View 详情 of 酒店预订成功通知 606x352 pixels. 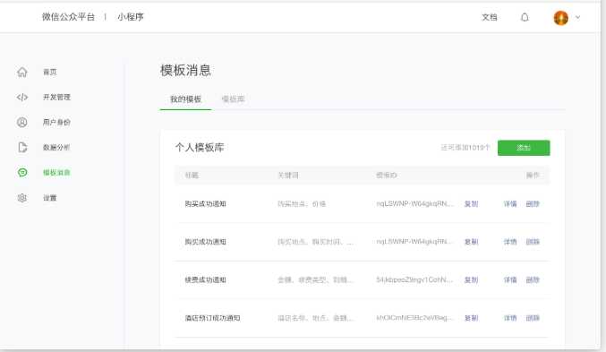point(510,318)
